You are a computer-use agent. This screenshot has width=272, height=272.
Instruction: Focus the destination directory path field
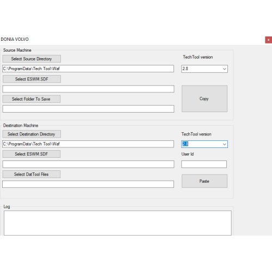pos(88,144)
